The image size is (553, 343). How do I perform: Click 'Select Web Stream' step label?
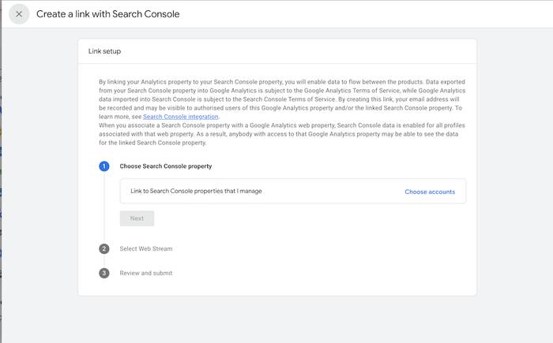pos(146,248)
